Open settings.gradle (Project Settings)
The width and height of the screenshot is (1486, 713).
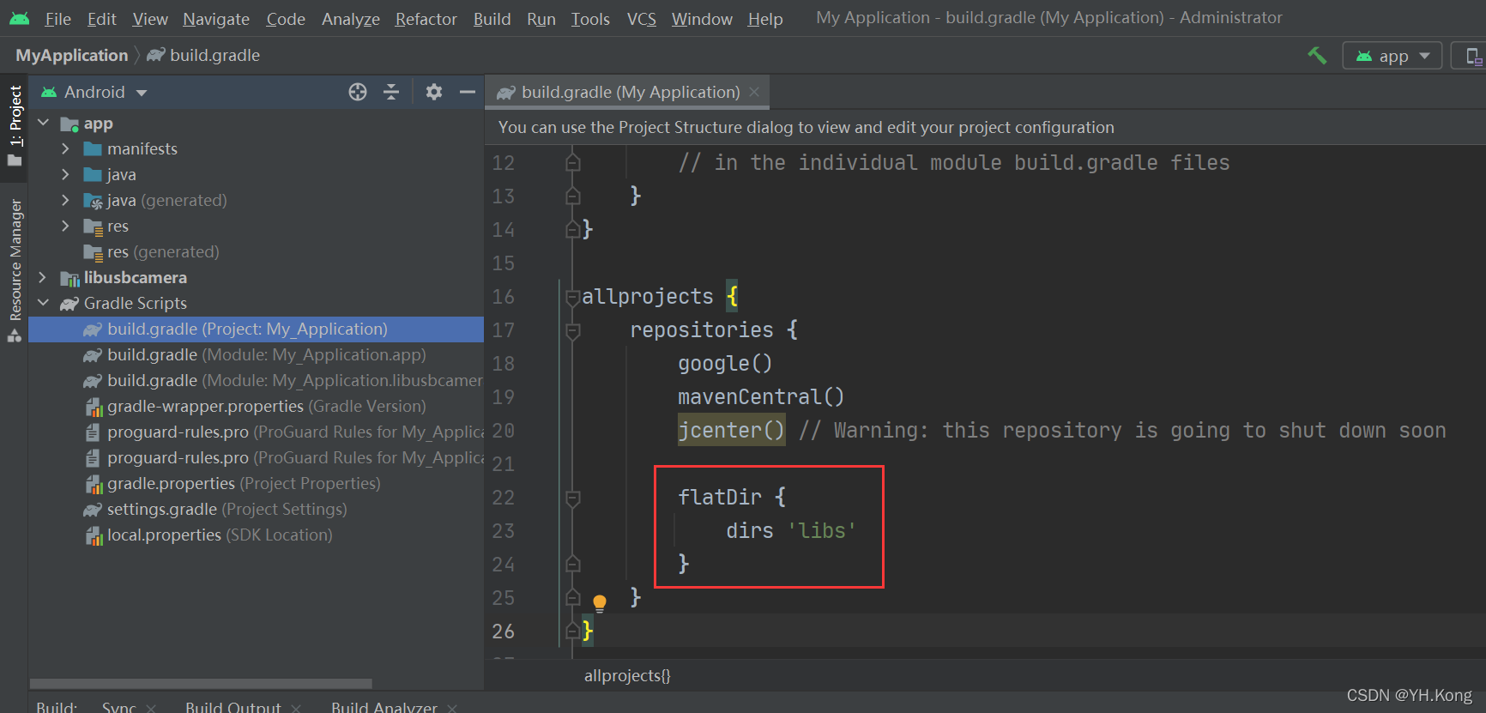[215, 510]
